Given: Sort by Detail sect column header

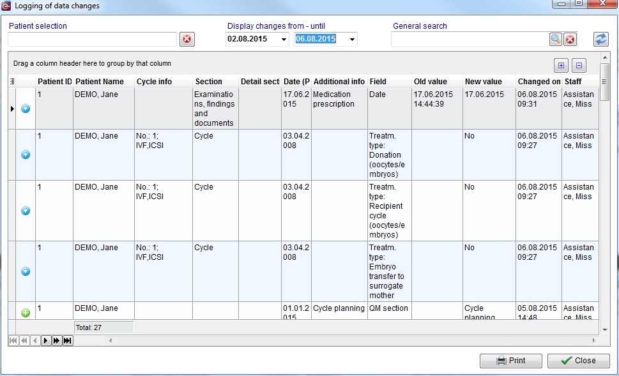Looking at the screenshot, I should (260, 82).
